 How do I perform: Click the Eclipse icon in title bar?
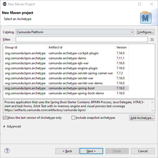pyautogui.click(x=4, y=4)
